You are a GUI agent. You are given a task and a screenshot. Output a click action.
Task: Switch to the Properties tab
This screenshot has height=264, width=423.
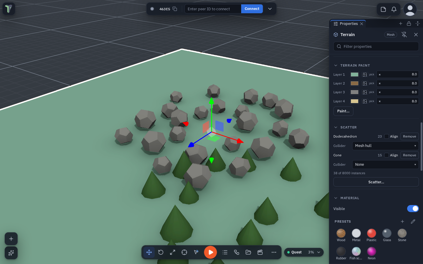pos(348,24)
